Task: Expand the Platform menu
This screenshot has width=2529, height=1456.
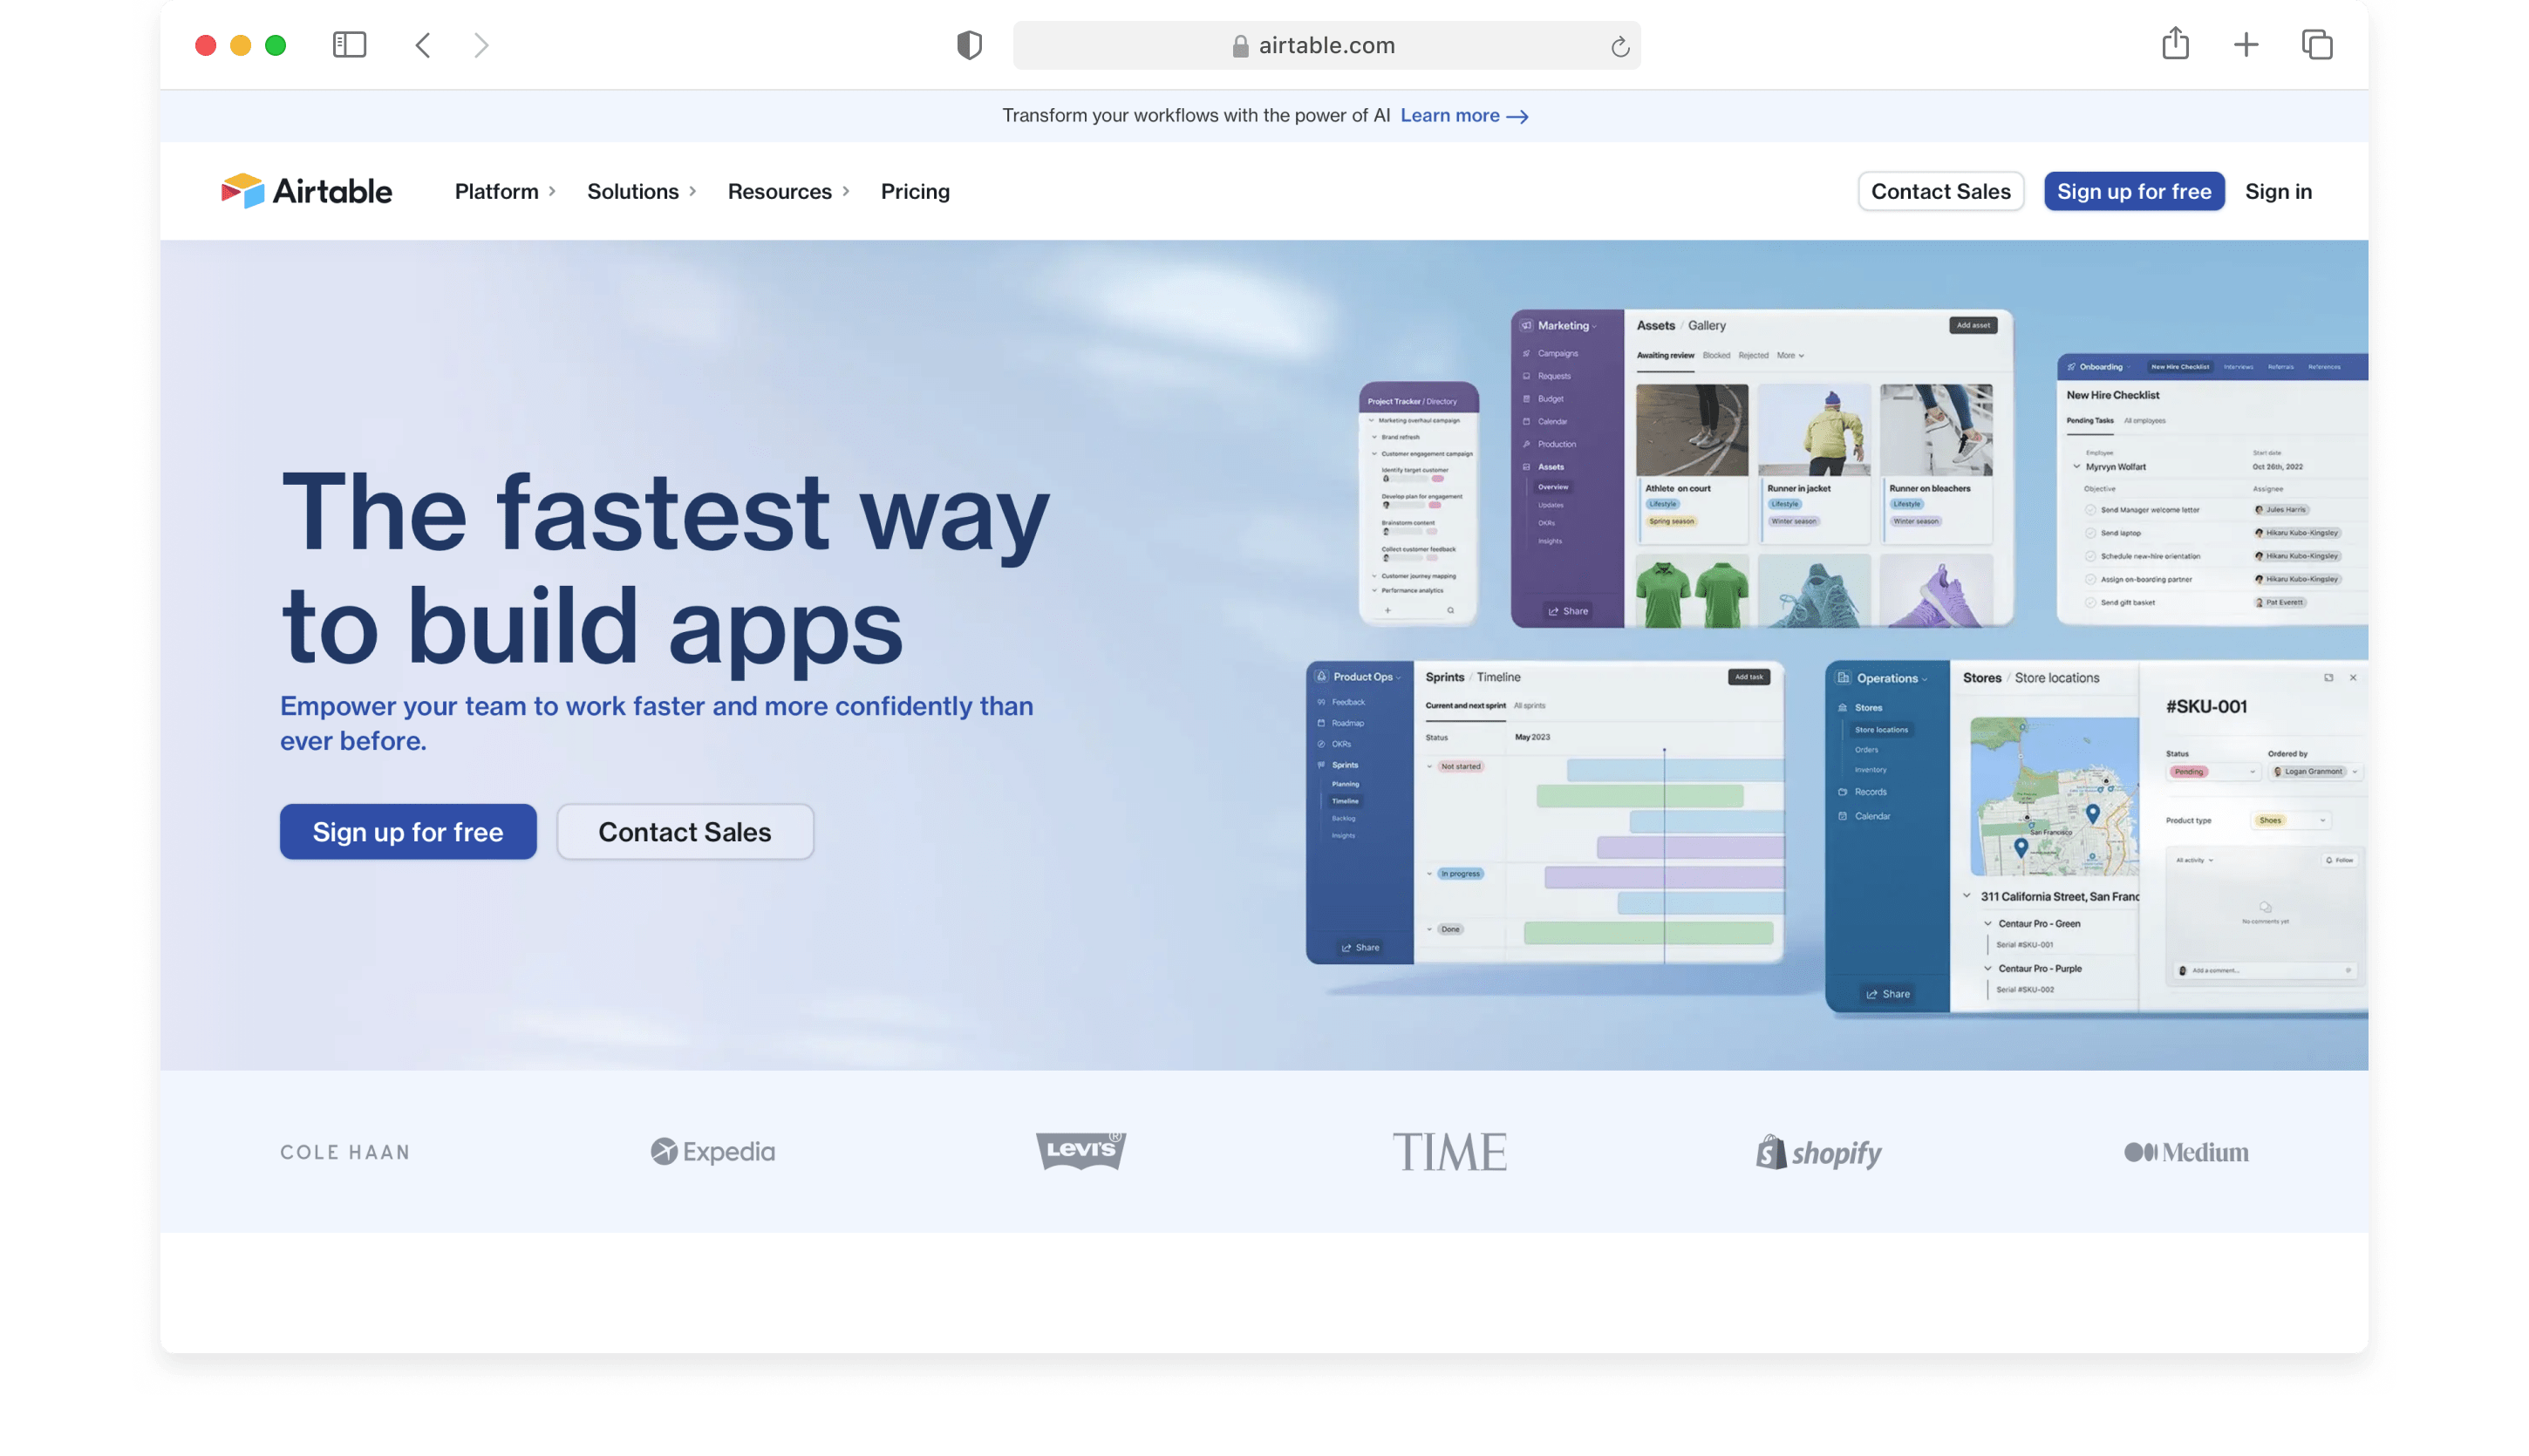Action: [505, 191]
